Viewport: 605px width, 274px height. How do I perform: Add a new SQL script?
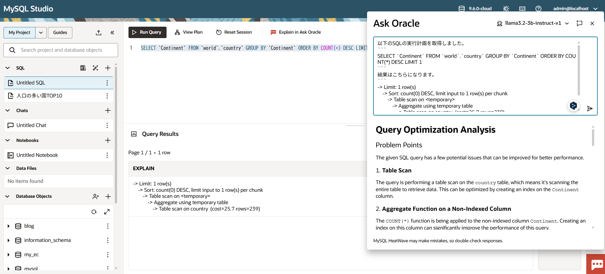108,68
